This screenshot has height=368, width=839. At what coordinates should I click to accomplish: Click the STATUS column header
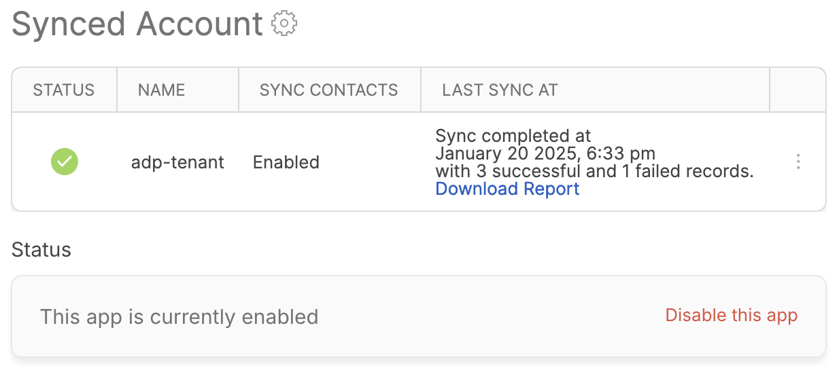pos(64,90)
